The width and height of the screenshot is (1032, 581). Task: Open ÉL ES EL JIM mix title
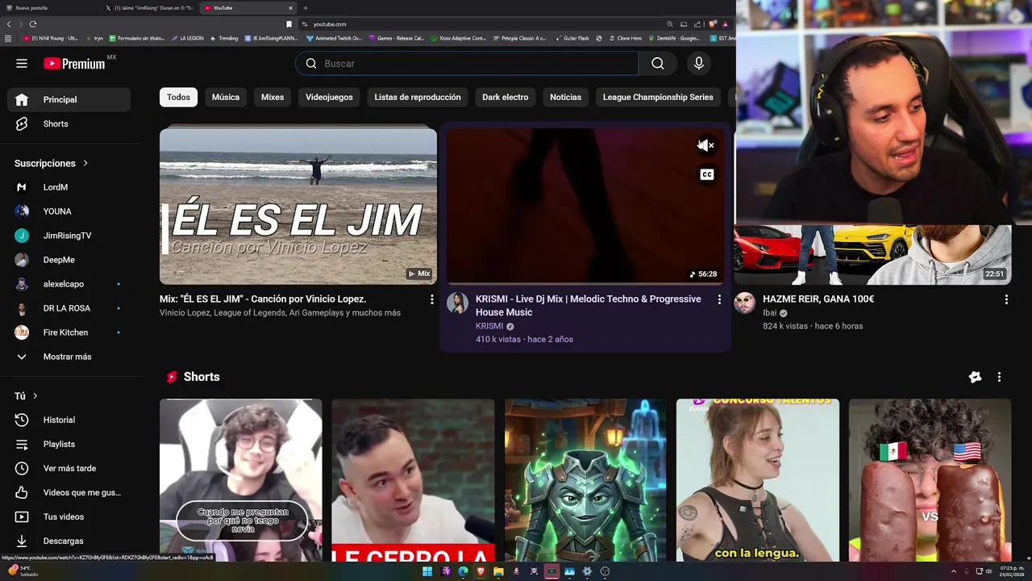[x=263, y=299]
